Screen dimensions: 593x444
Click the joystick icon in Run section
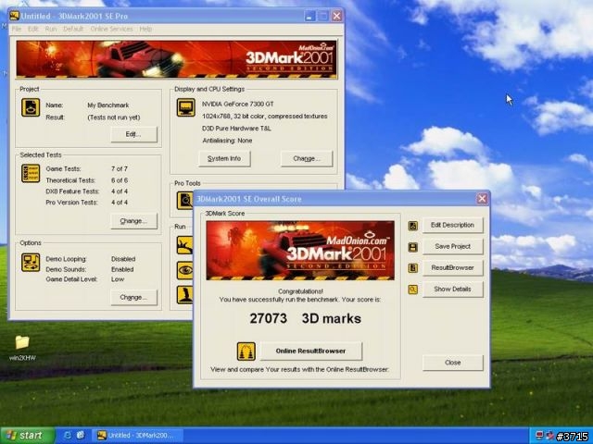185,295
